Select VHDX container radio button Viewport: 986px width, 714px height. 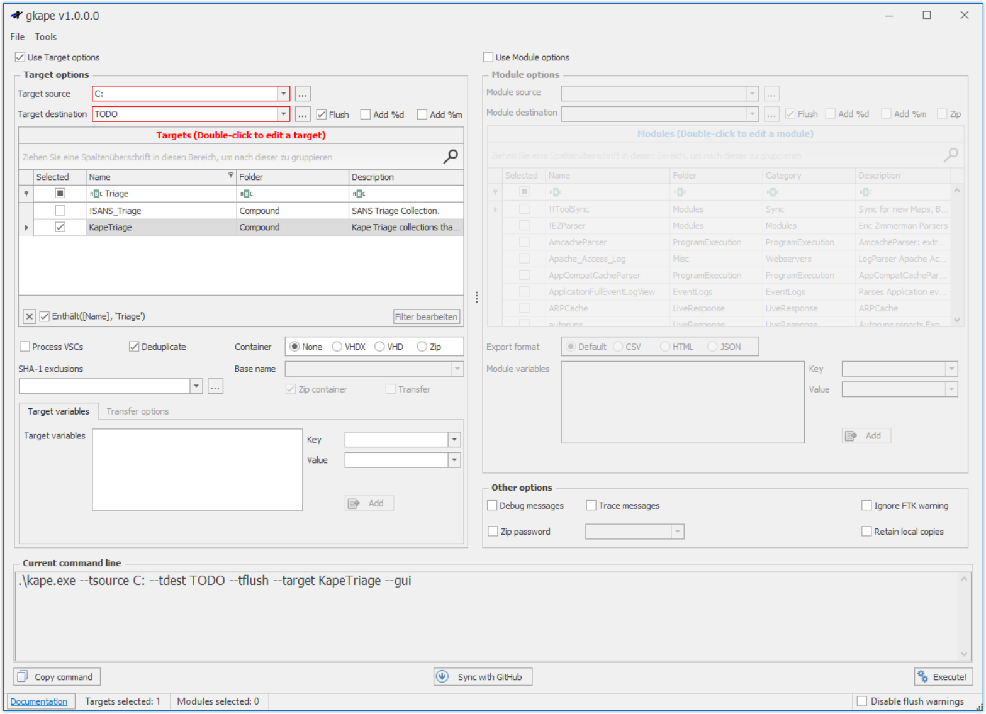[337, 347]
